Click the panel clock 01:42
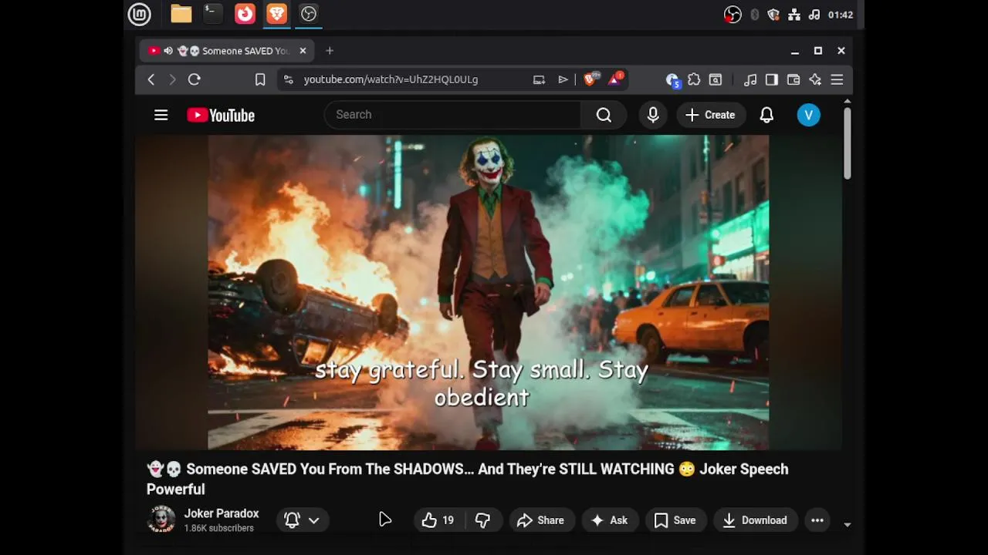The image size is (988, 555). pos(840,15)
